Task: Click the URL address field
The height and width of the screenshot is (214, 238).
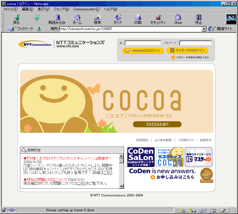Action: 131,29
